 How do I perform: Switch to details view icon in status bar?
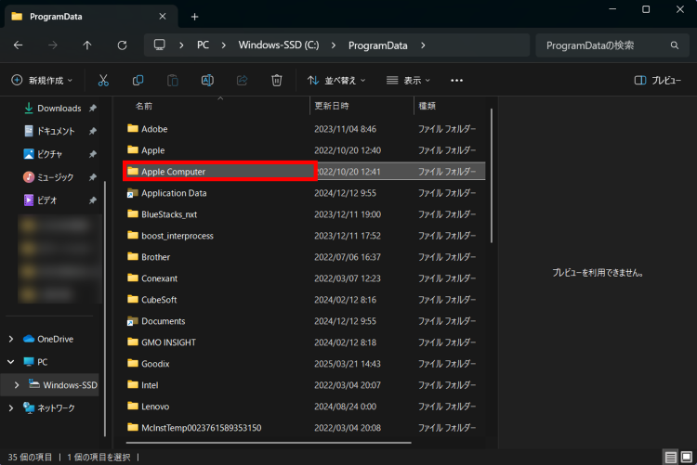(670, 457)
